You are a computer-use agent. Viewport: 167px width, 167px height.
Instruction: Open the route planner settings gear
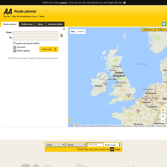[x=64, y=29]
